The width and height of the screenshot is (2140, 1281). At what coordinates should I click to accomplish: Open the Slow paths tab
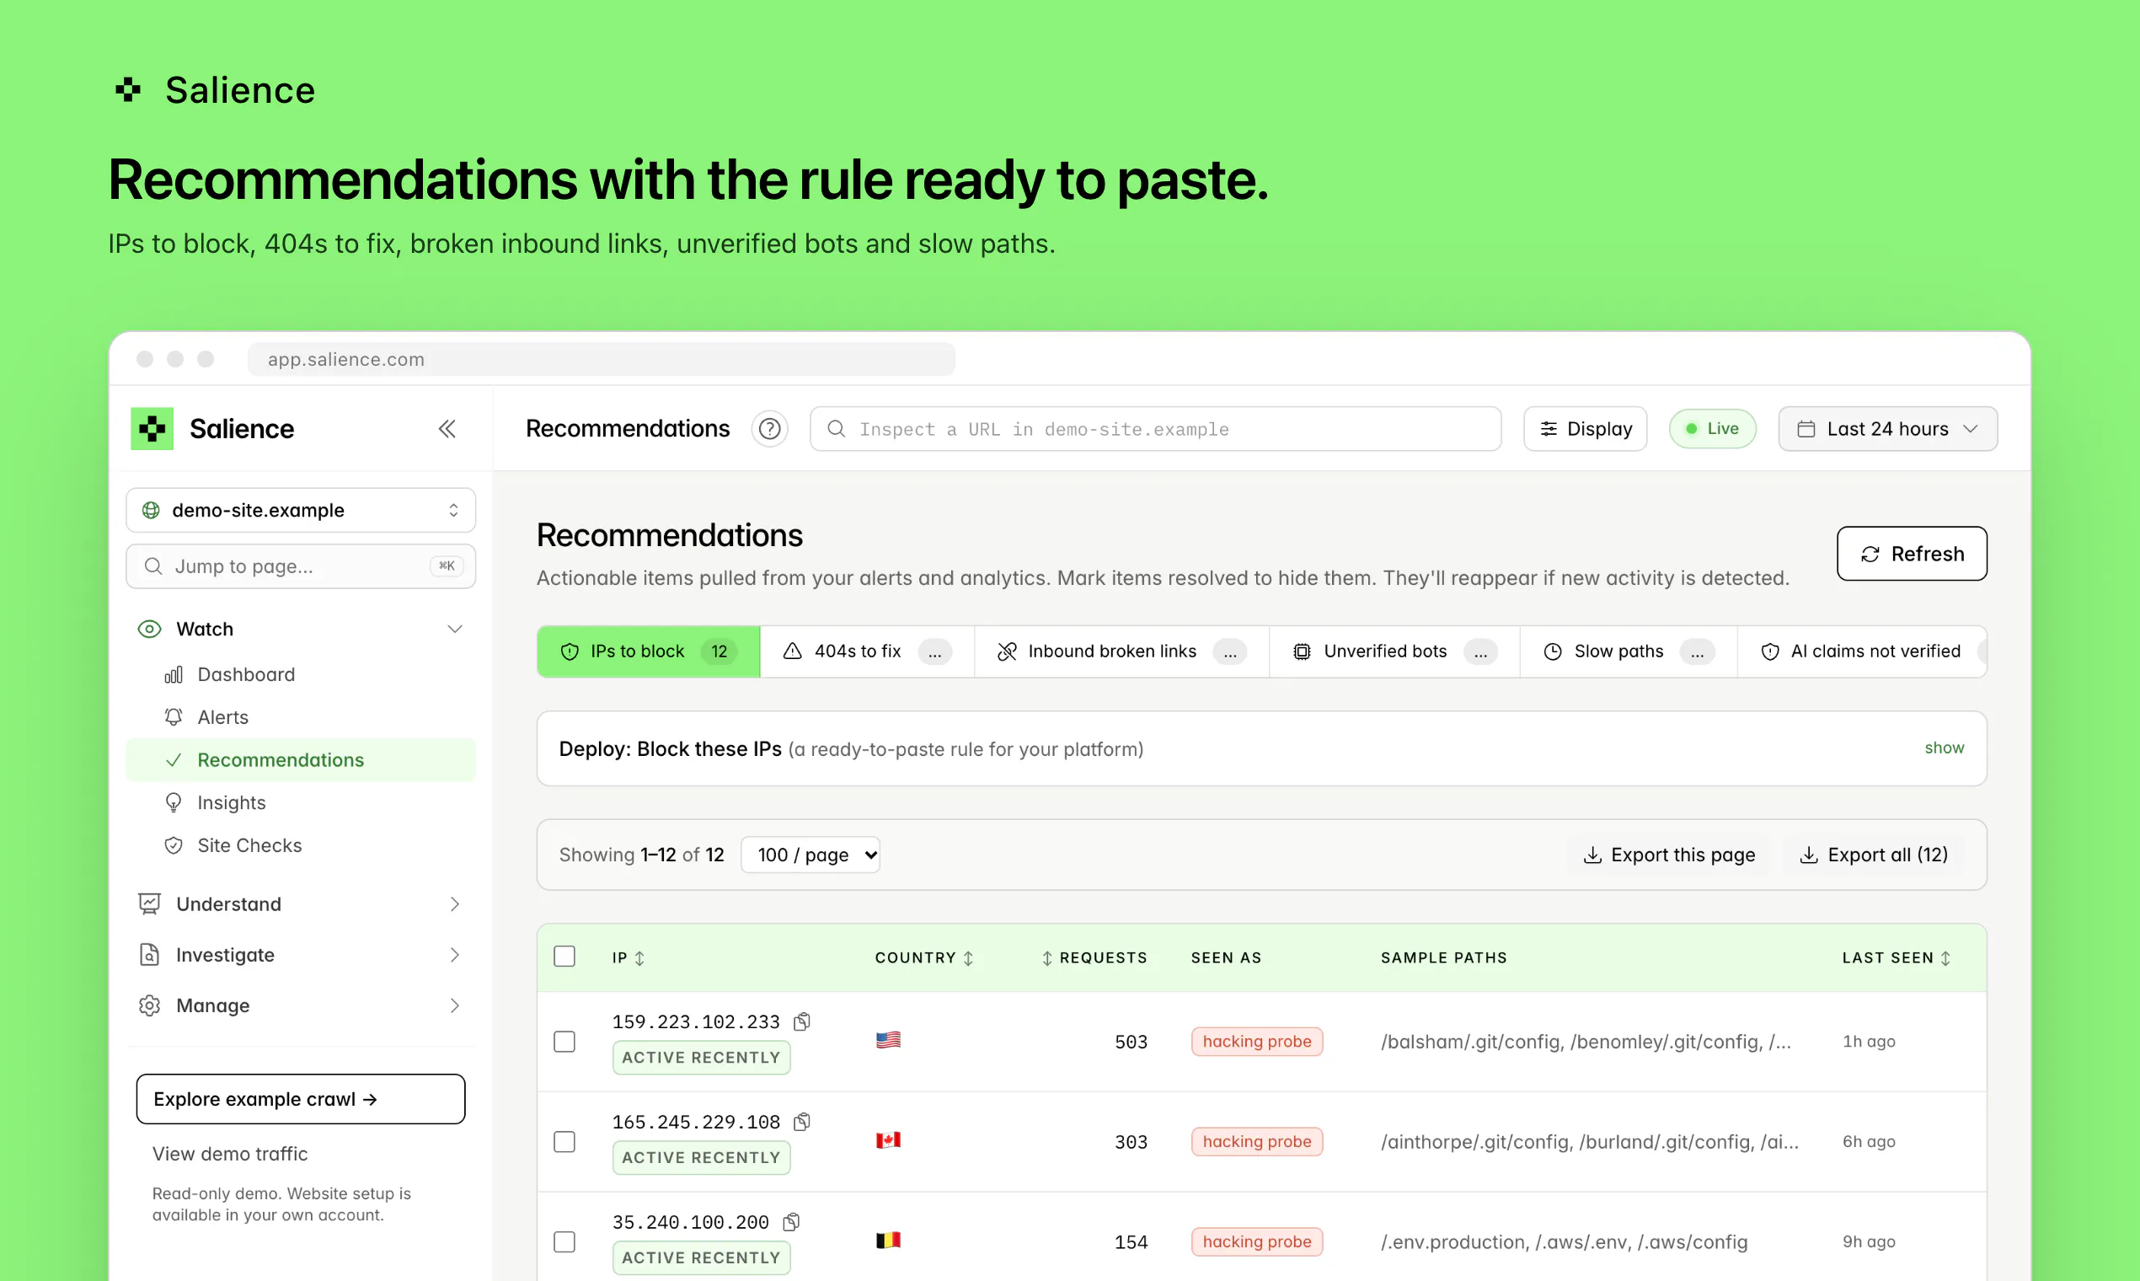[1629, 651]
